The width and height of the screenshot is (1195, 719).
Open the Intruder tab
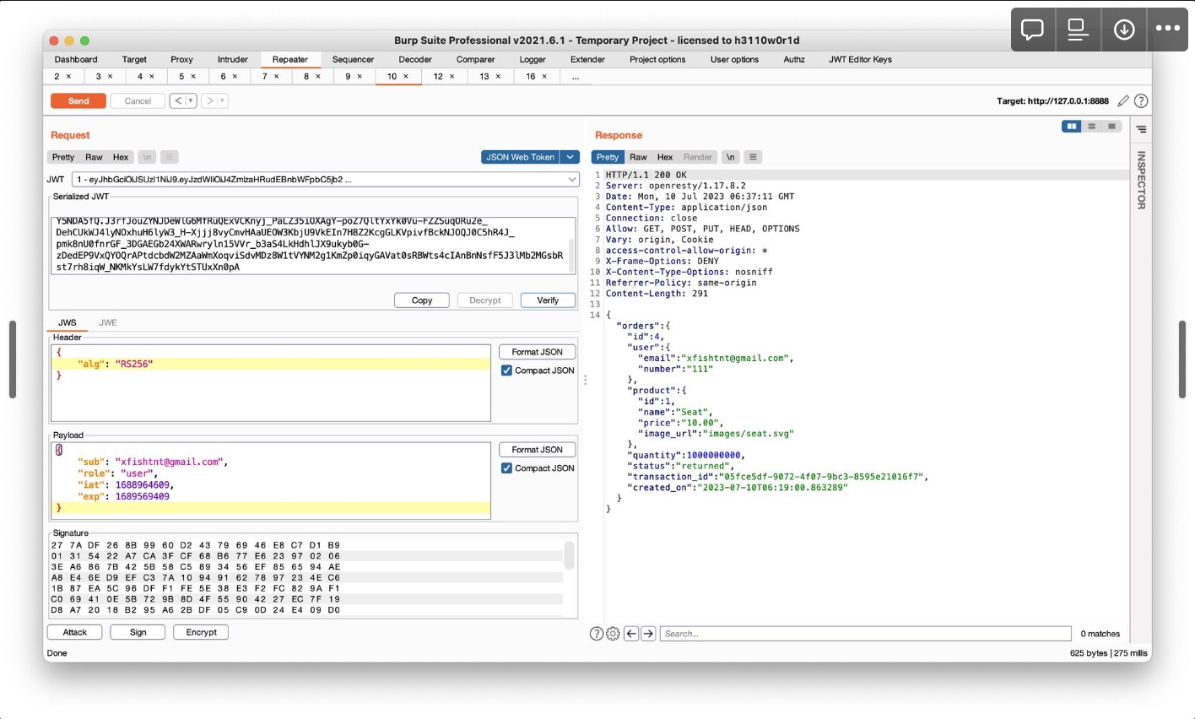(233, 60)
